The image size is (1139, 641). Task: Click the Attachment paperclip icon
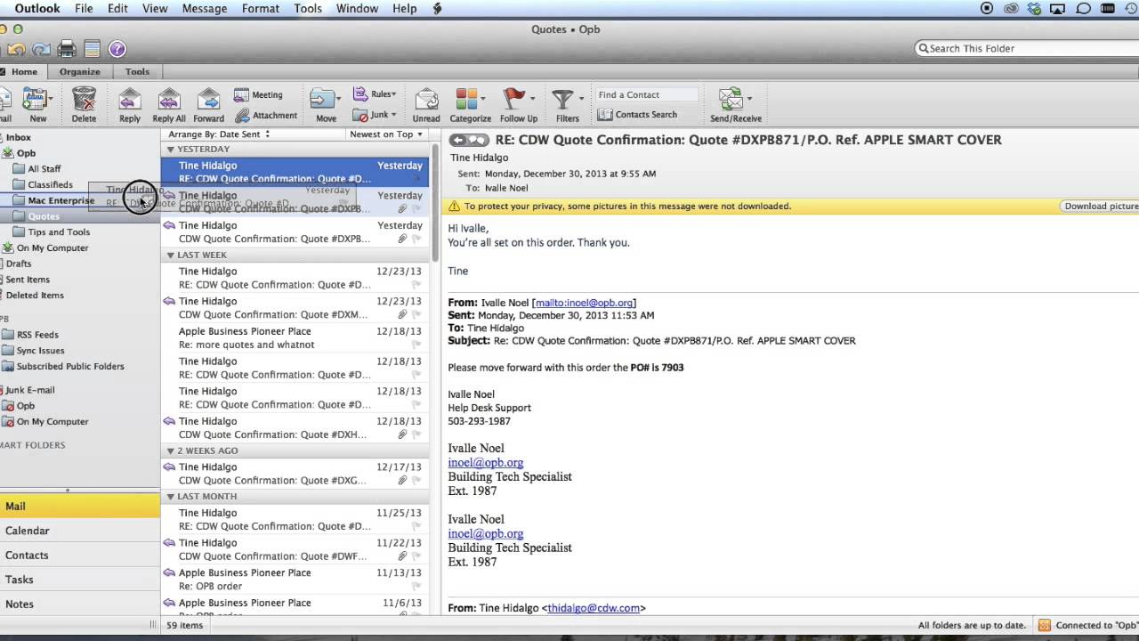coord(242,115)
